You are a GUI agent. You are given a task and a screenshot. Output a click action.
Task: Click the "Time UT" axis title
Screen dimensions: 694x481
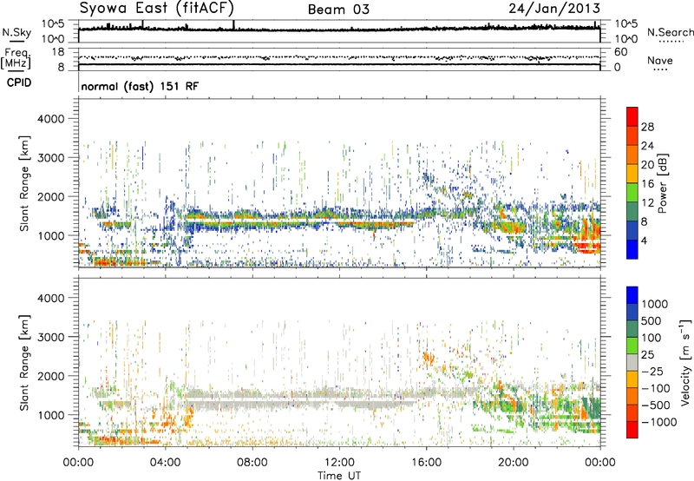tap(339, 476)
